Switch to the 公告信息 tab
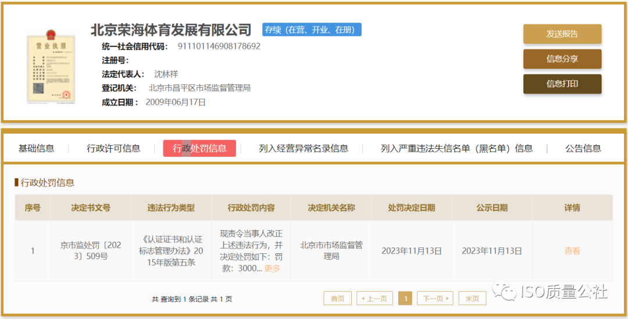The height and width of the screenshot is (319, 628). [x=583, y=149]
